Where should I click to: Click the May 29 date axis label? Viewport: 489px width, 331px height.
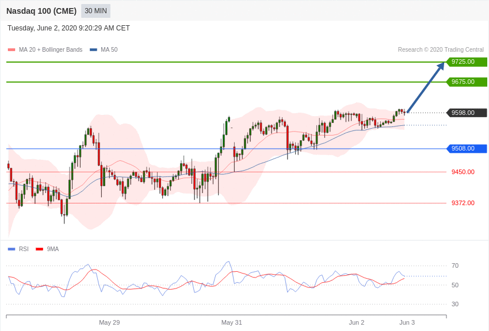pyautogui.click(x=109, y=322)
